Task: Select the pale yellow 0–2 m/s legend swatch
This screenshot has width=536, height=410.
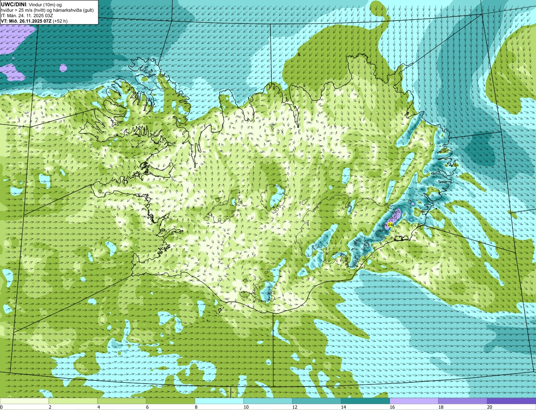Action: [x=24, y=401]
